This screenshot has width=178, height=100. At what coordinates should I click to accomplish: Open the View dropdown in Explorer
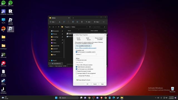tap(97, 22)
